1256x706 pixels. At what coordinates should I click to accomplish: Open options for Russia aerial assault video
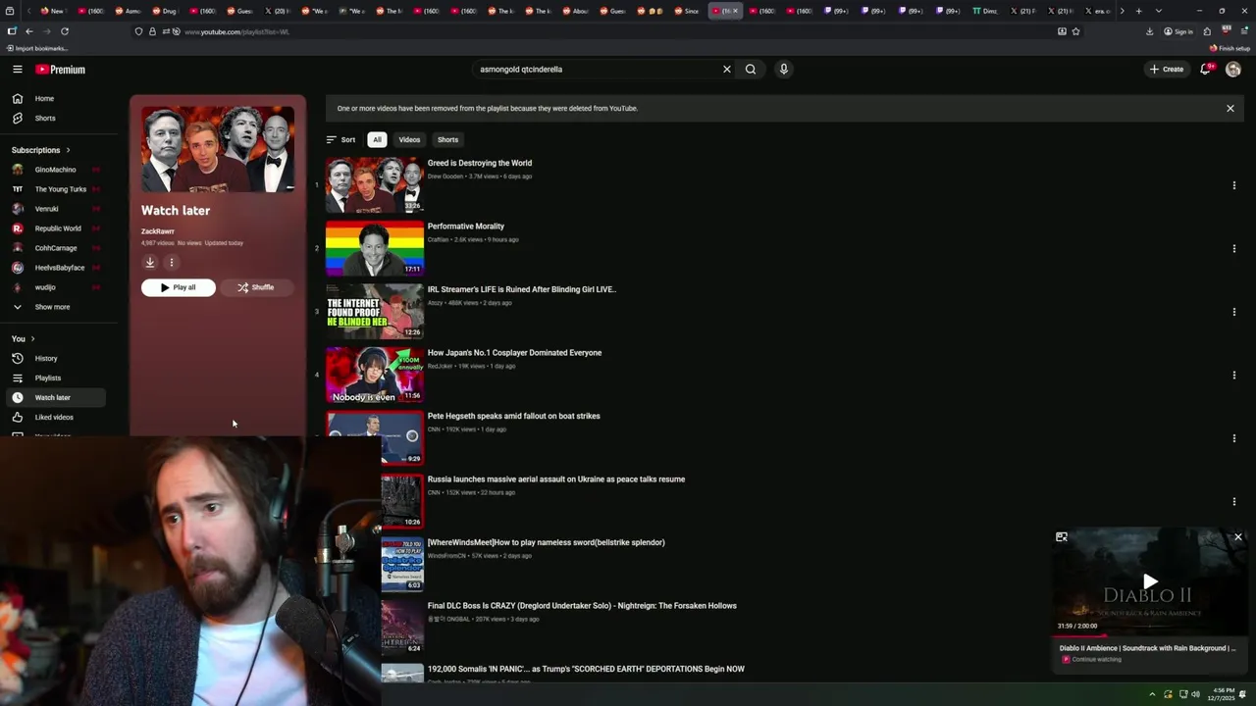click(x=1233, y=501)
